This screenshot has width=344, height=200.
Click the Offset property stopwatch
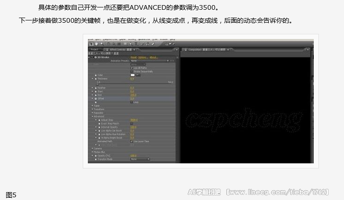point(96,98)
